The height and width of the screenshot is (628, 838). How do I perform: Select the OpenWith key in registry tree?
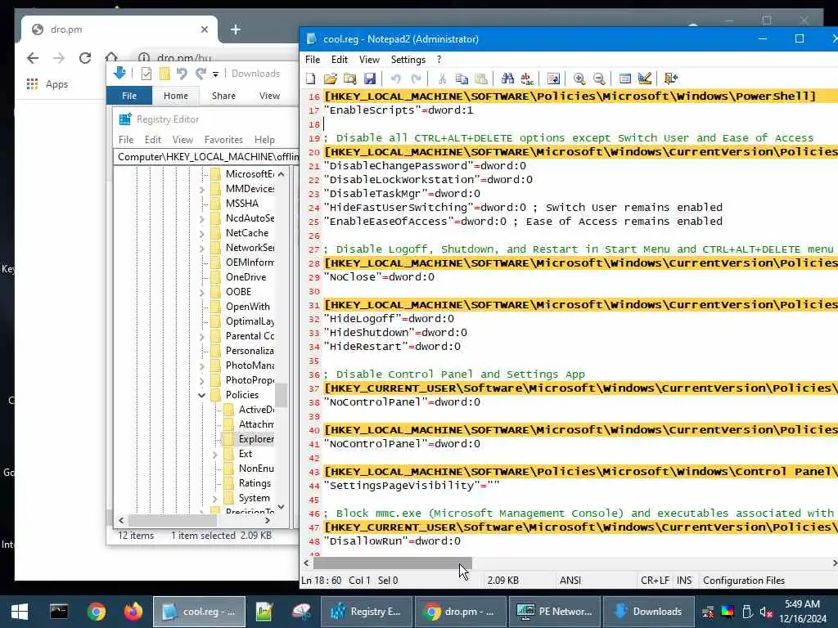(247, 307)
